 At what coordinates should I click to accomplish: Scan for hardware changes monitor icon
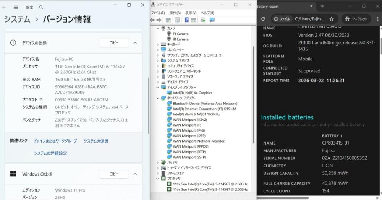212,20
